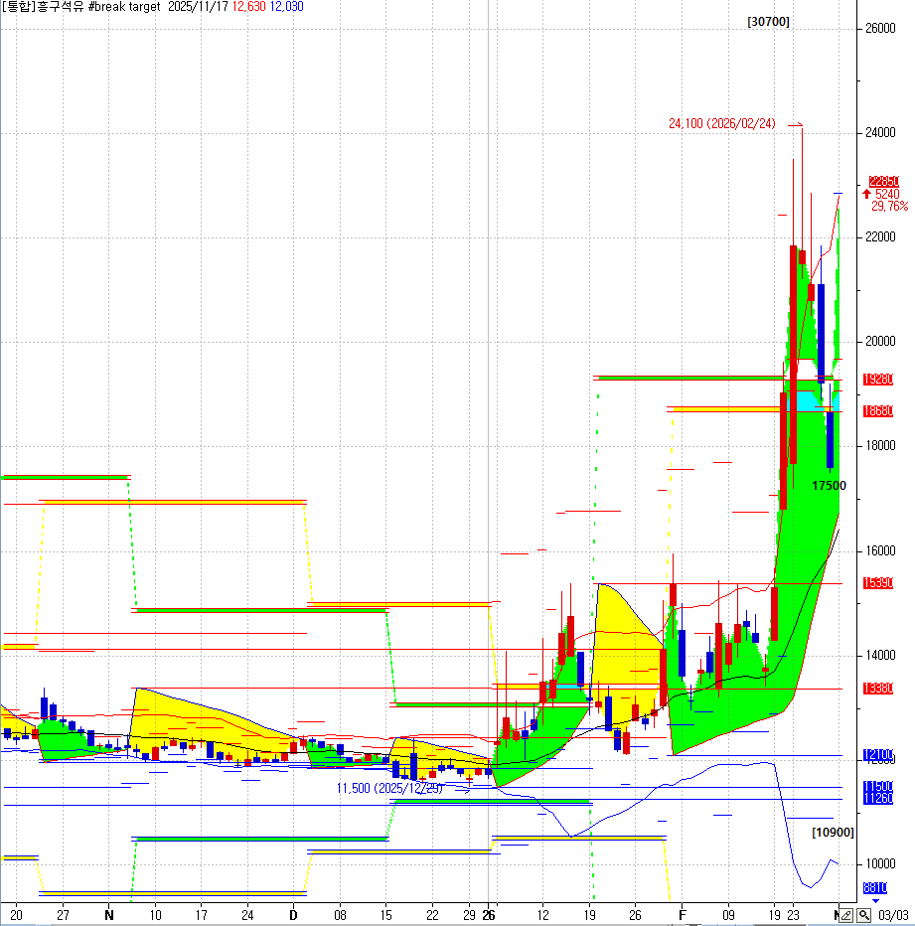Click the [10900] target label

coord(832,831)
